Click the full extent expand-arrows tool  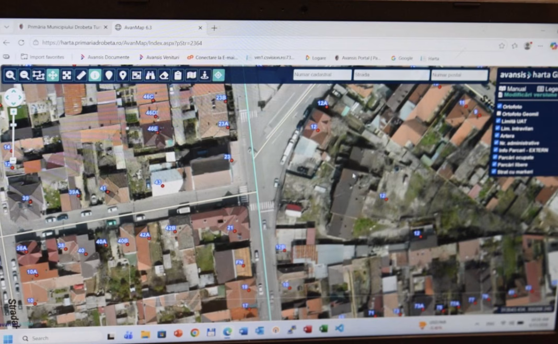(x=66, y=75)
